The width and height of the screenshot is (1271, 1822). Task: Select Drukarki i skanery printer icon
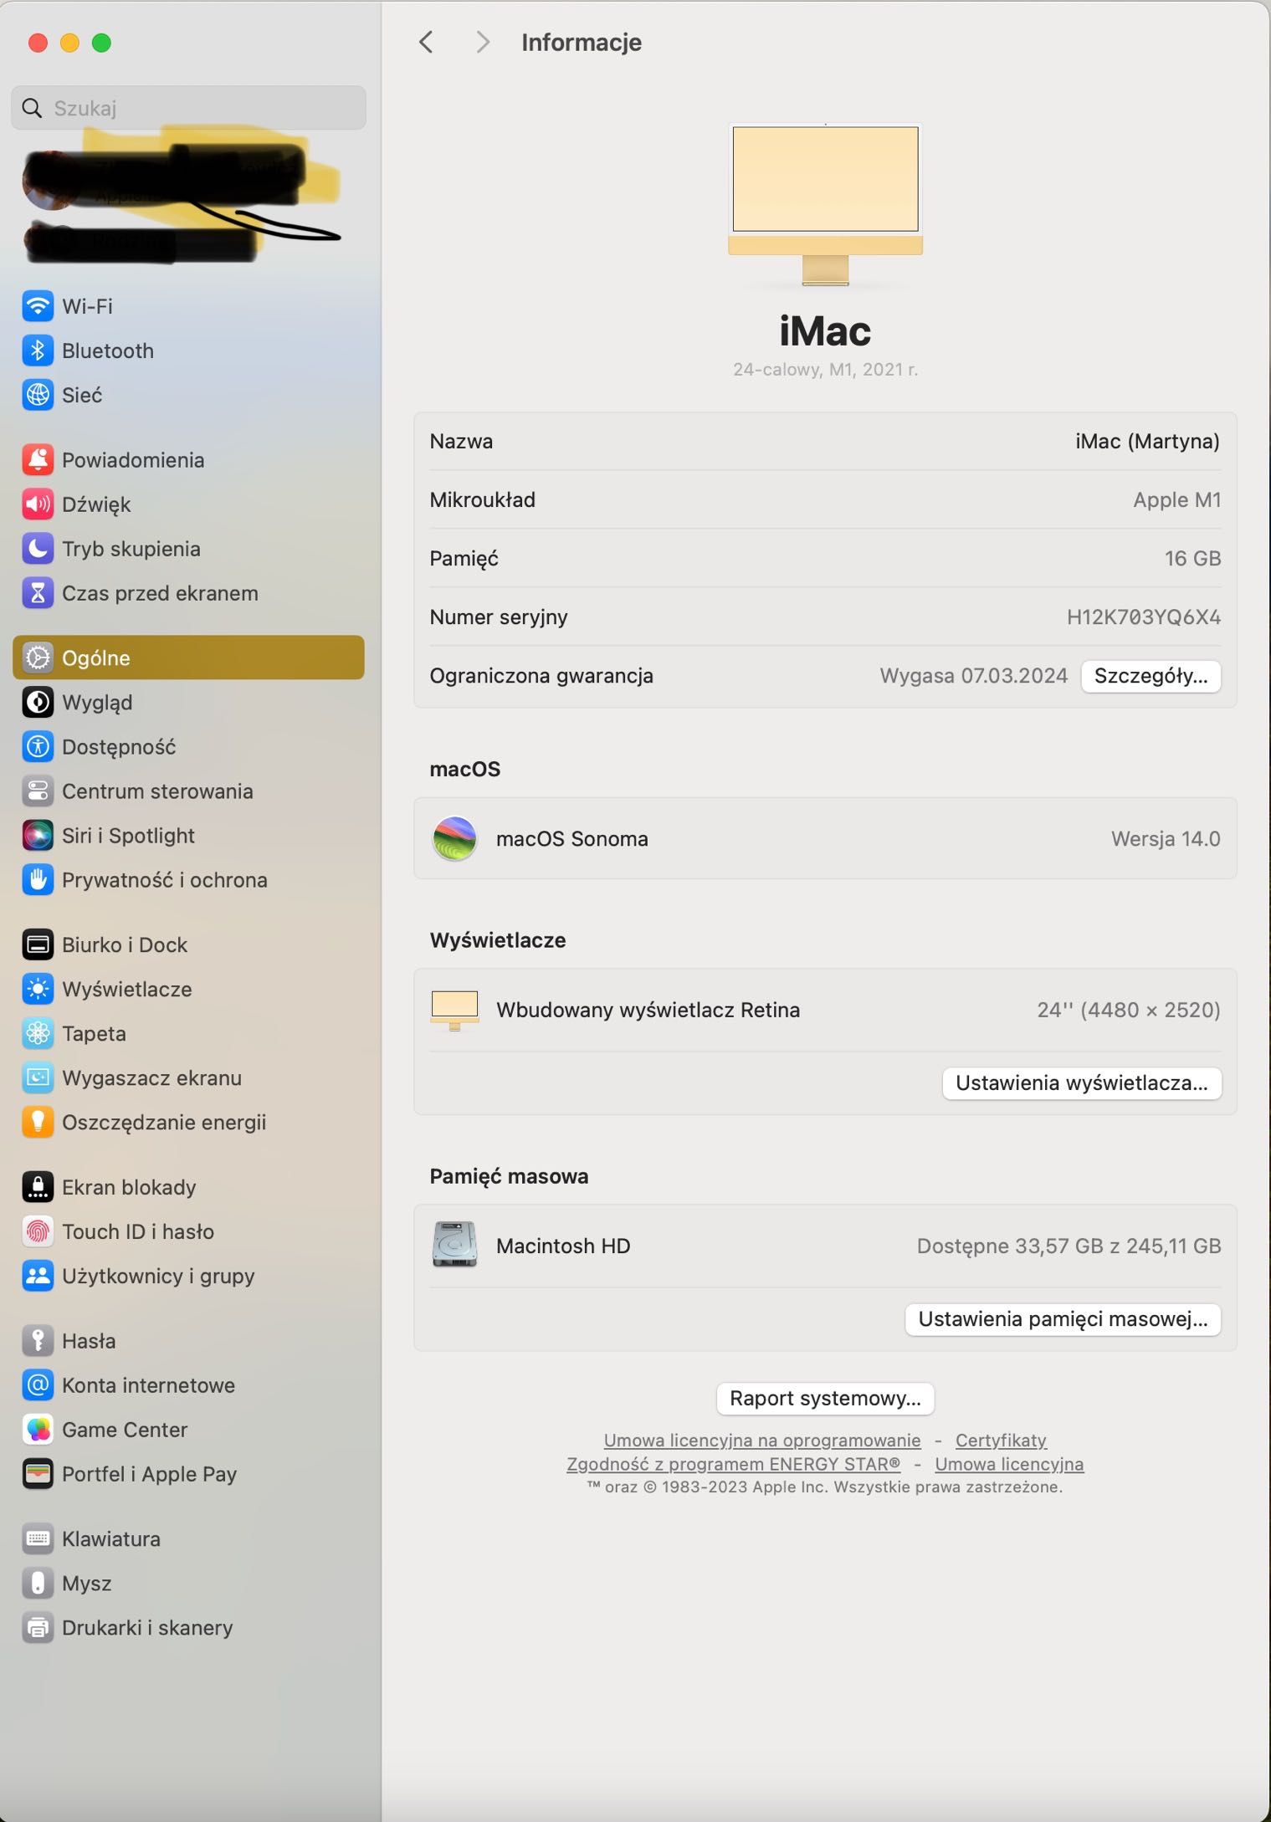(x=38, y=1628)
